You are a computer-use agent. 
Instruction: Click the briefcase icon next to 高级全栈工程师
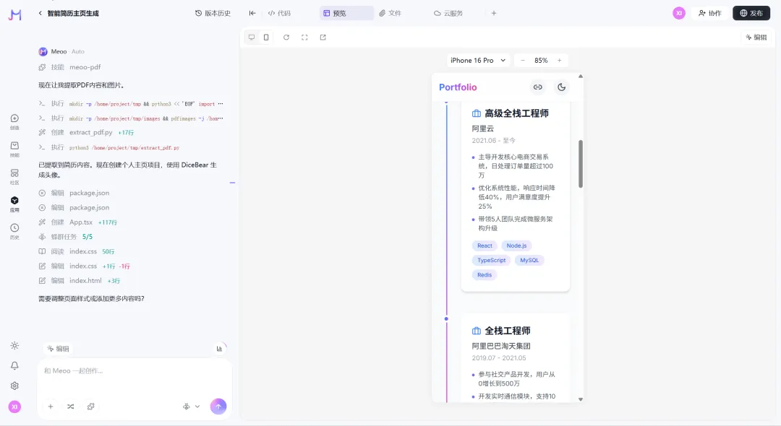476,113
